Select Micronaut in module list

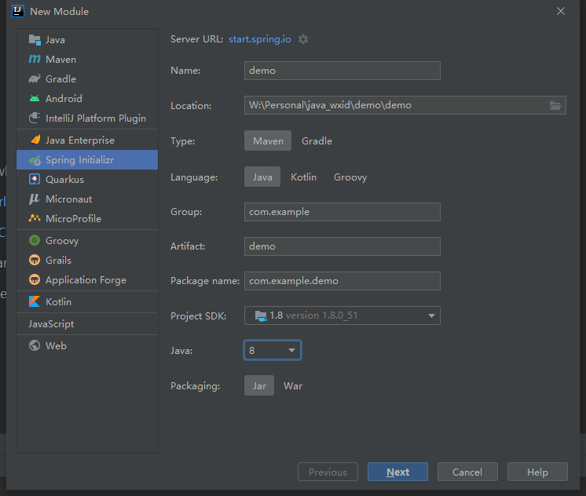click(x=87, y=199)
